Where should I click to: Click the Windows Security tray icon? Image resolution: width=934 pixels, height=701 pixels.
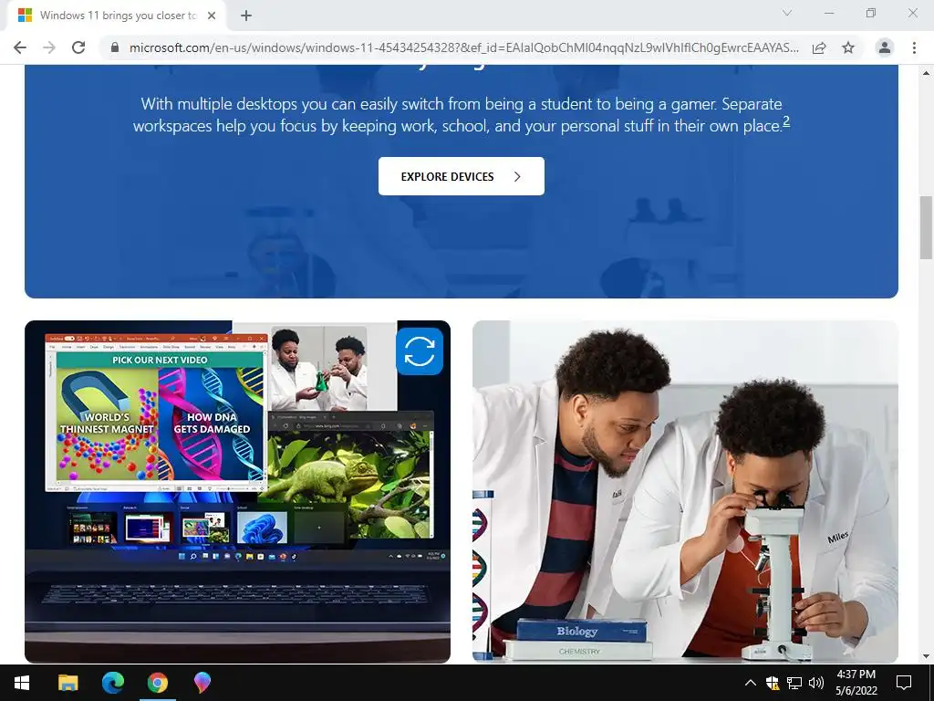point(773,683)
